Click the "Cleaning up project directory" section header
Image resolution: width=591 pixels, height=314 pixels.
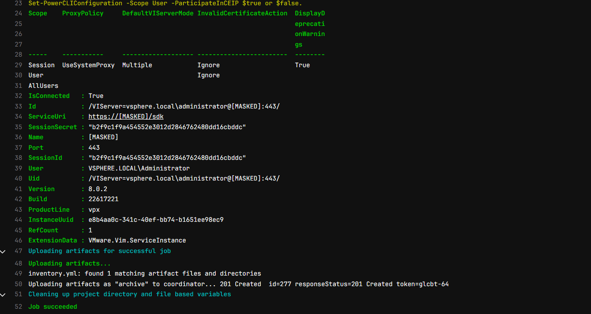pos(129,294)
